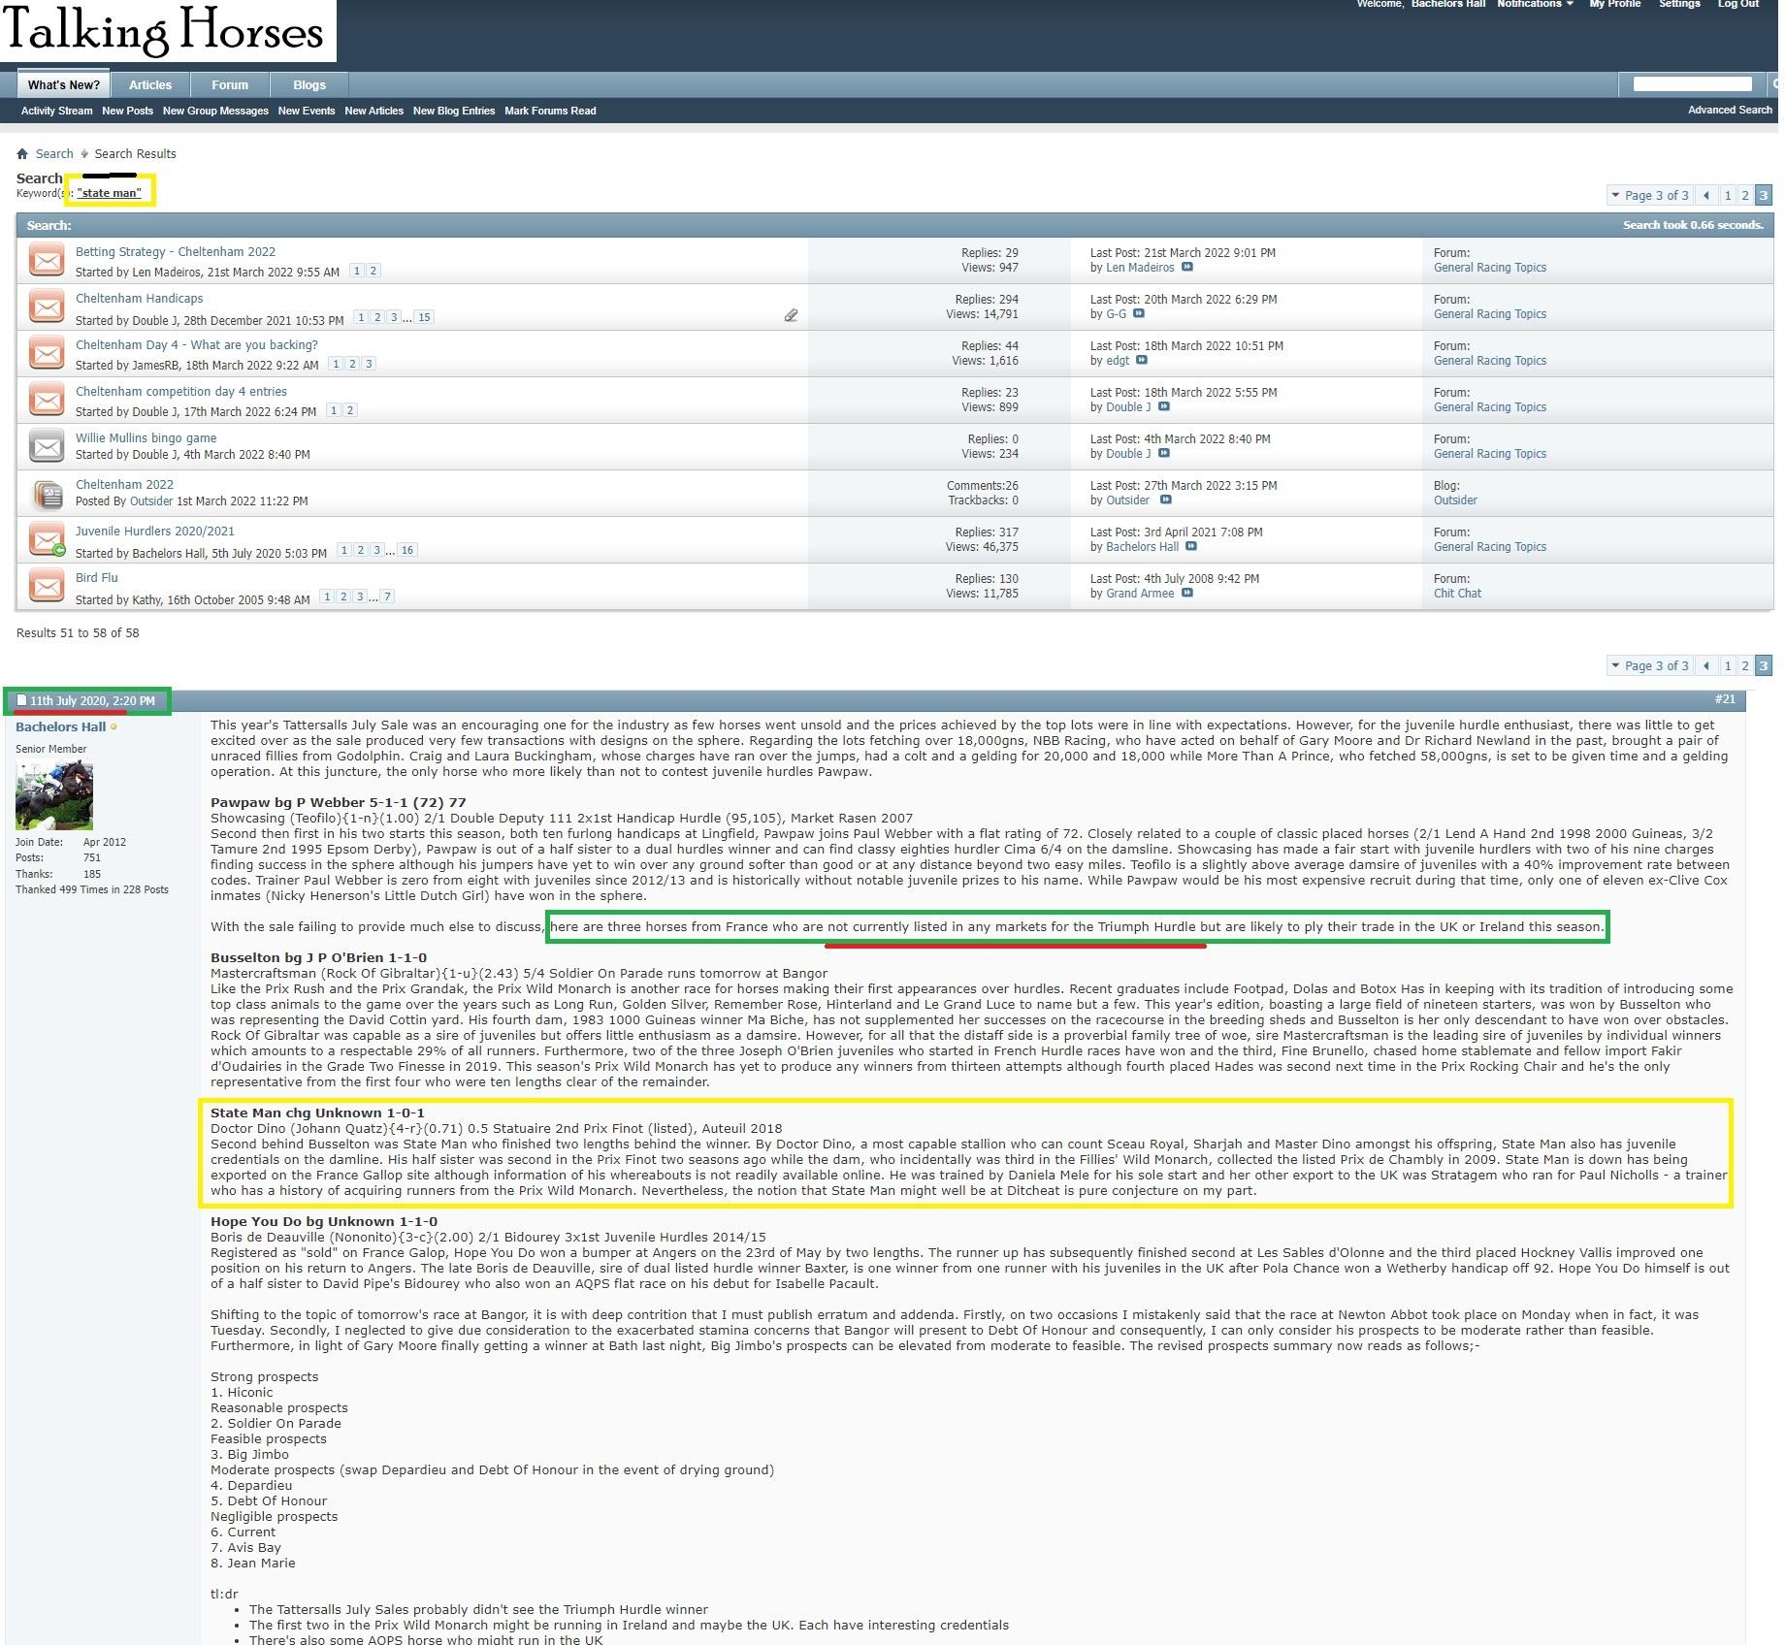The image size is (1785, 1645).
Task: Go to the previous results page arrow
Action: coord(1706,195)
